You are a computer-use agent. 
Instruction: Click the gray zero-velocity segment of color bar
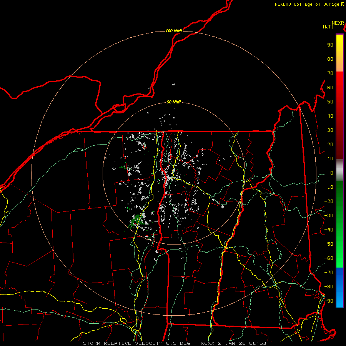(x=339, y=170)
